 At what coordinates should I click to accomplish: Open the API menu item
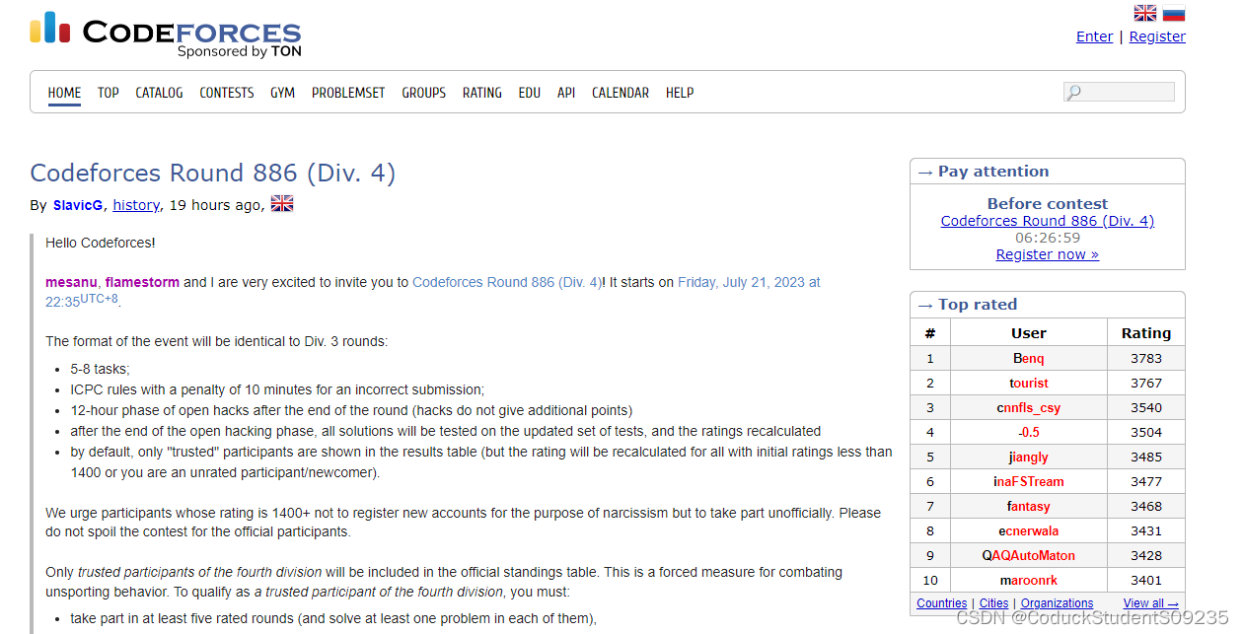click(x=566, y=93)
